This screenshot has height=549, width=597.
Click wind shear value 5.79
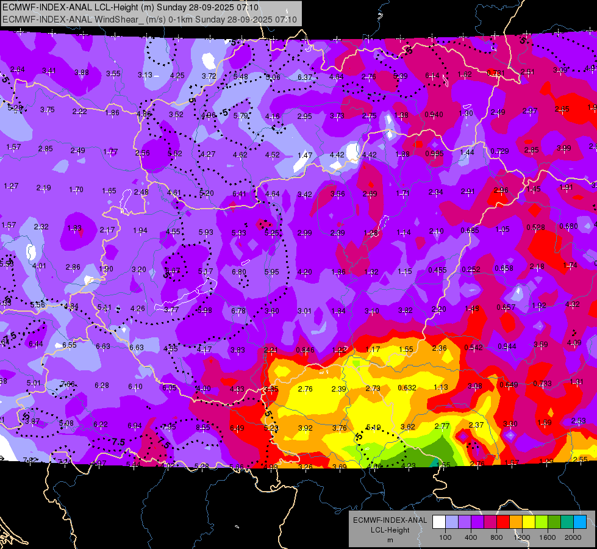(241, 115)
